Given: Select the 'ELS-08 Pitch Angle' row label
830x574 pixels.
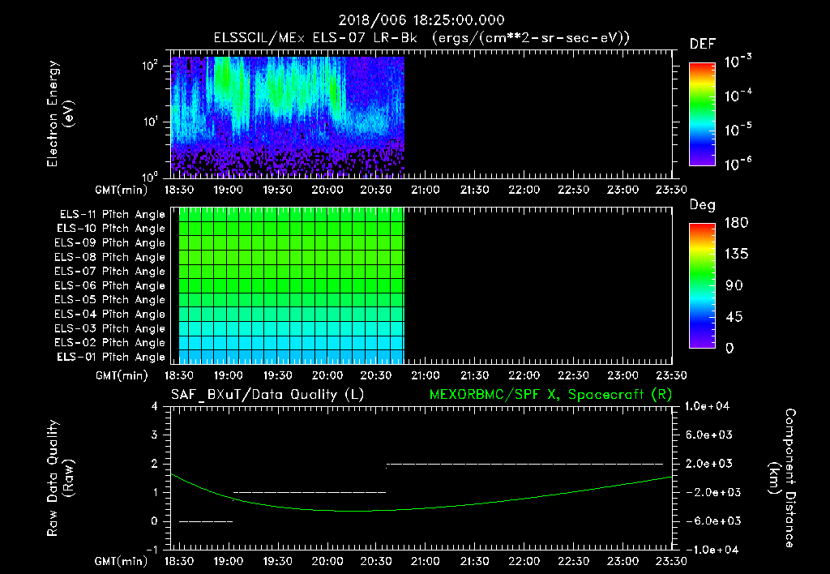Looking at the screenshot, I should (110, 257).
